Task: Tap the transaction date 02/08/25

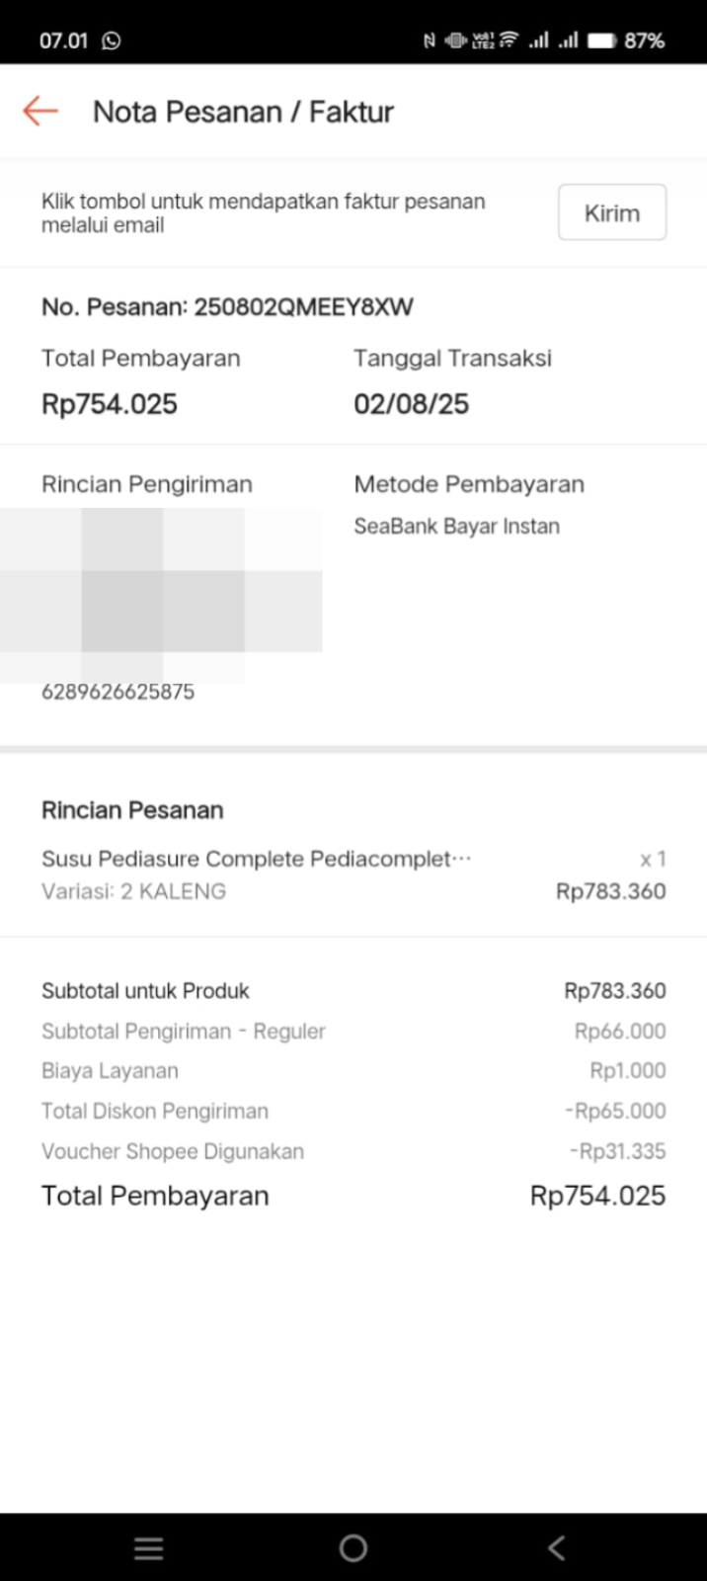Action: [411, 404]
